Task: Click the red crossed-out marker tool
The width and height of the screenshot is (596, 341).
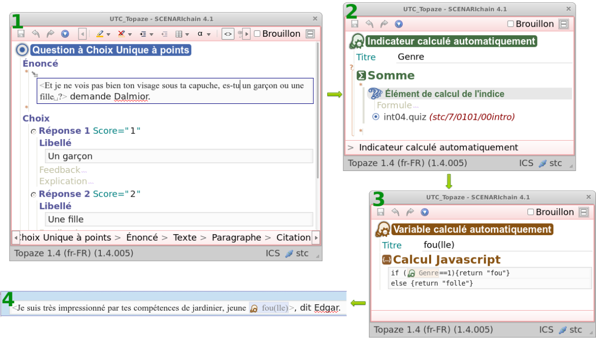Action: tap(121, 34)
